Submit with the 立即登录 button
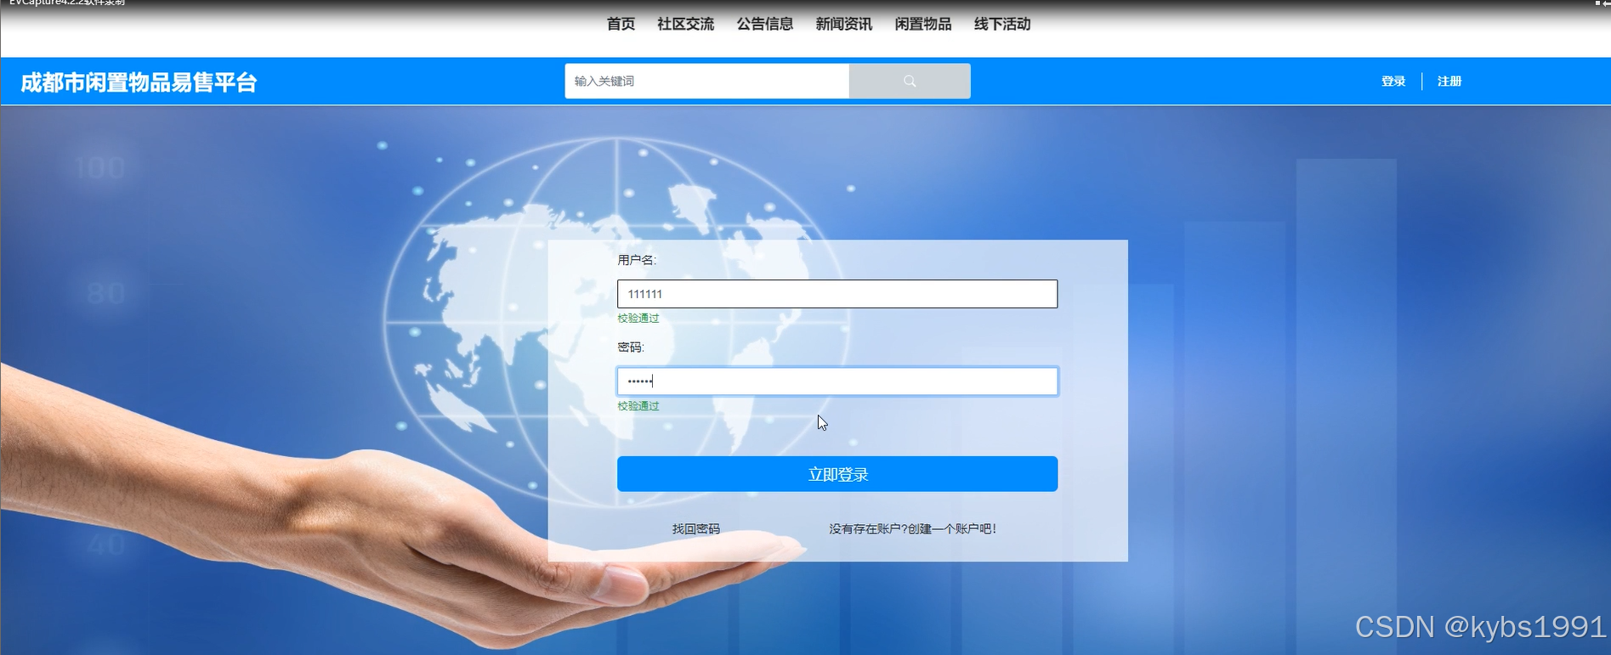Viewport: 1611px width, 655px height. [837, 474]
